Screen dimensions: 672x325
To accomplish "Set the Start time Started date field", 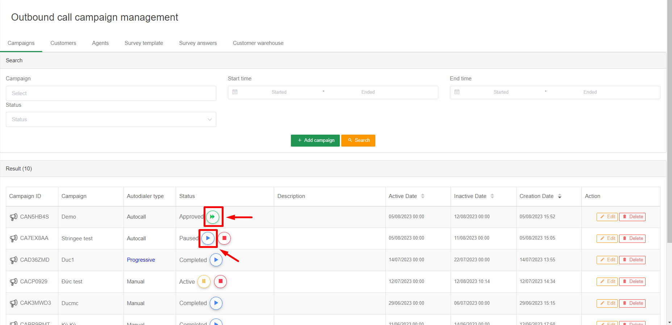I will click(279, 92).
